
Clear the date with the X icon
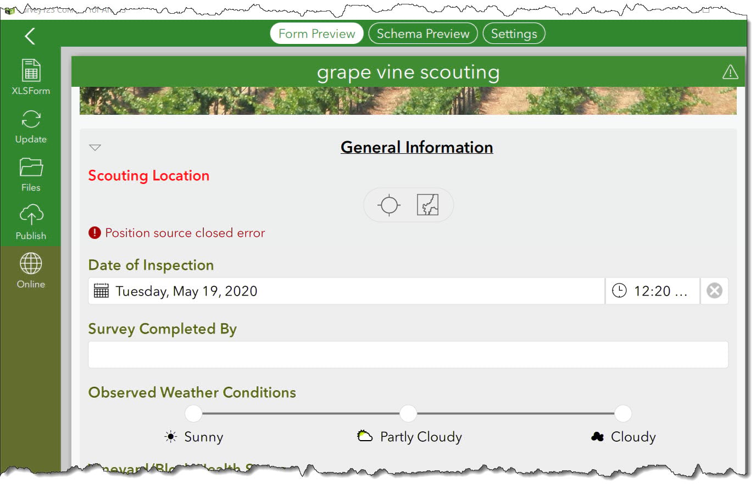point(714,291)
